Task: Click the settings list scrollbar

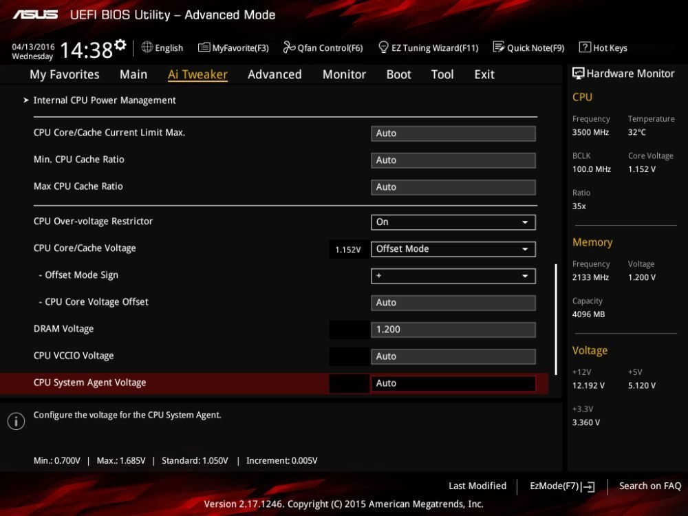Action: (556, 319)
